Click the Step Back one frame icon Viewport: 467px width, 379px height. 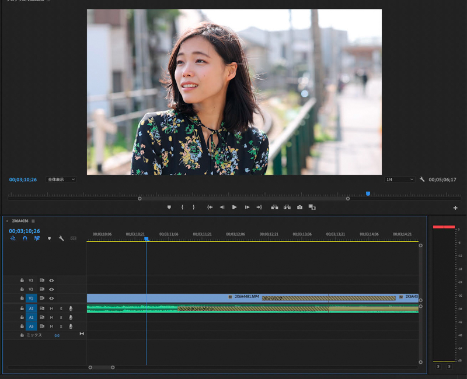pyautogui.click(x=222, y=207)
